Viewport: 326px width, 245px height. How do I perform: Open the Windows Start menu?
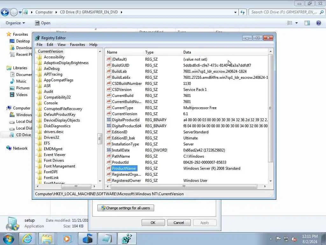tap(8, 239)
